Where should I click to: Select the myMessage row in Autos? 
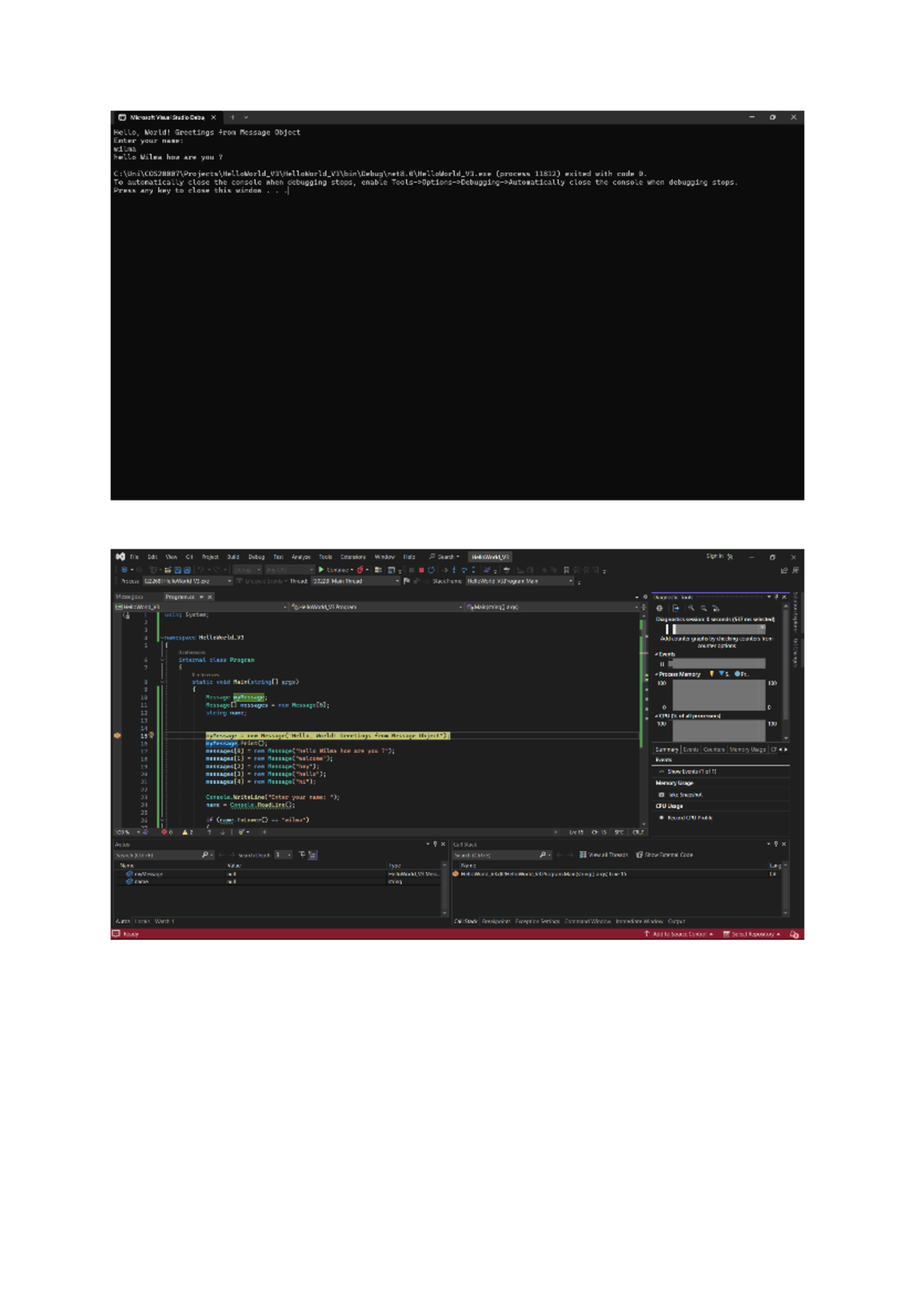[x=278, y=874]
